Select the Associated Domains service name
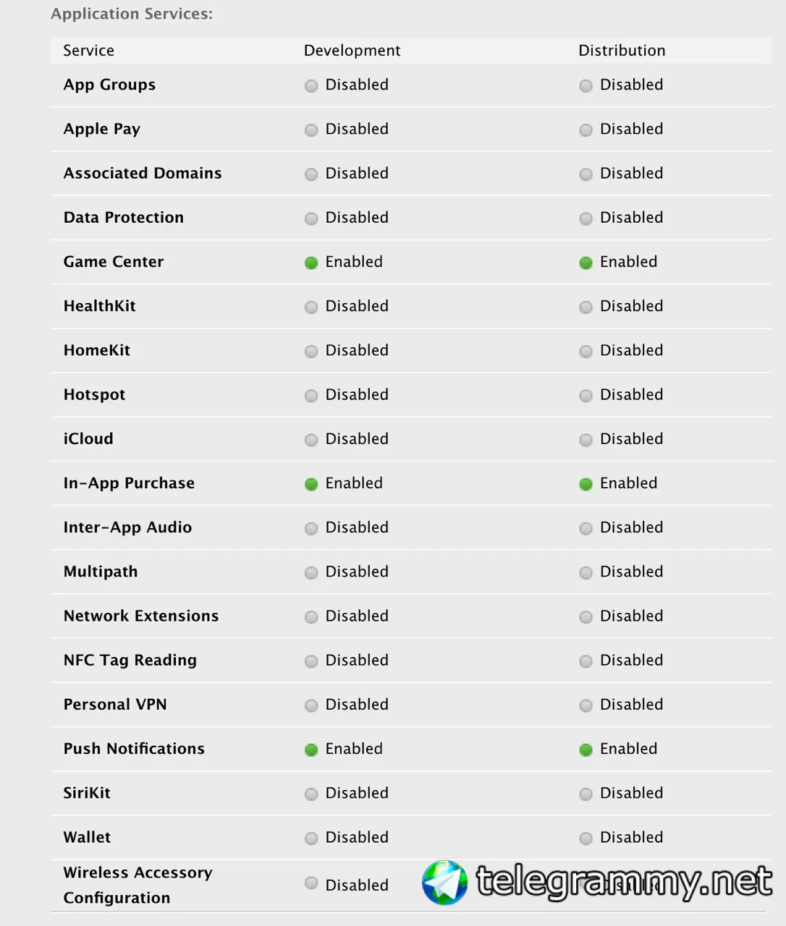 [x=143, y=173]
